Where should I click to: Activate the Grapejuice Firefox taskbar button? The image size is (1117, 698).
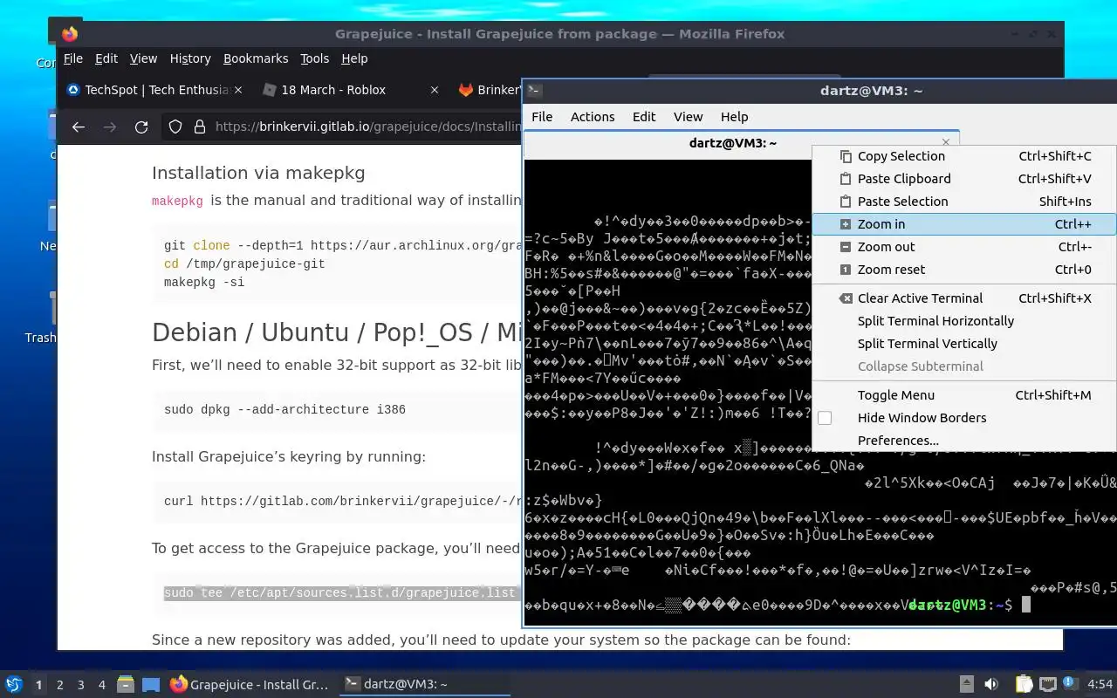click(x=250, y=685)
